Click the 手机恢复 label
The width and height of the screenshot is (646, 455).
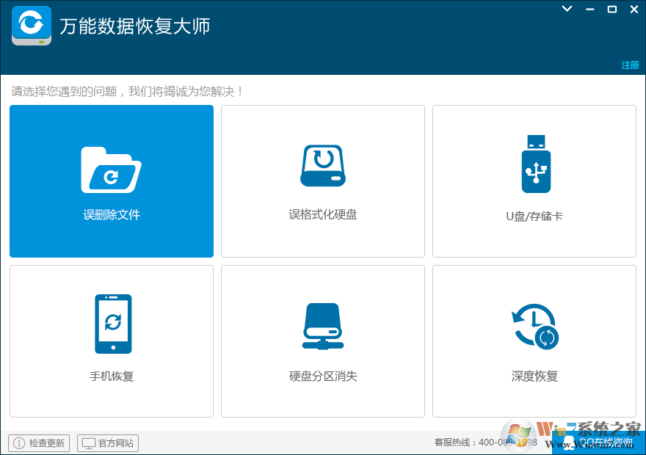click(112, 376)
